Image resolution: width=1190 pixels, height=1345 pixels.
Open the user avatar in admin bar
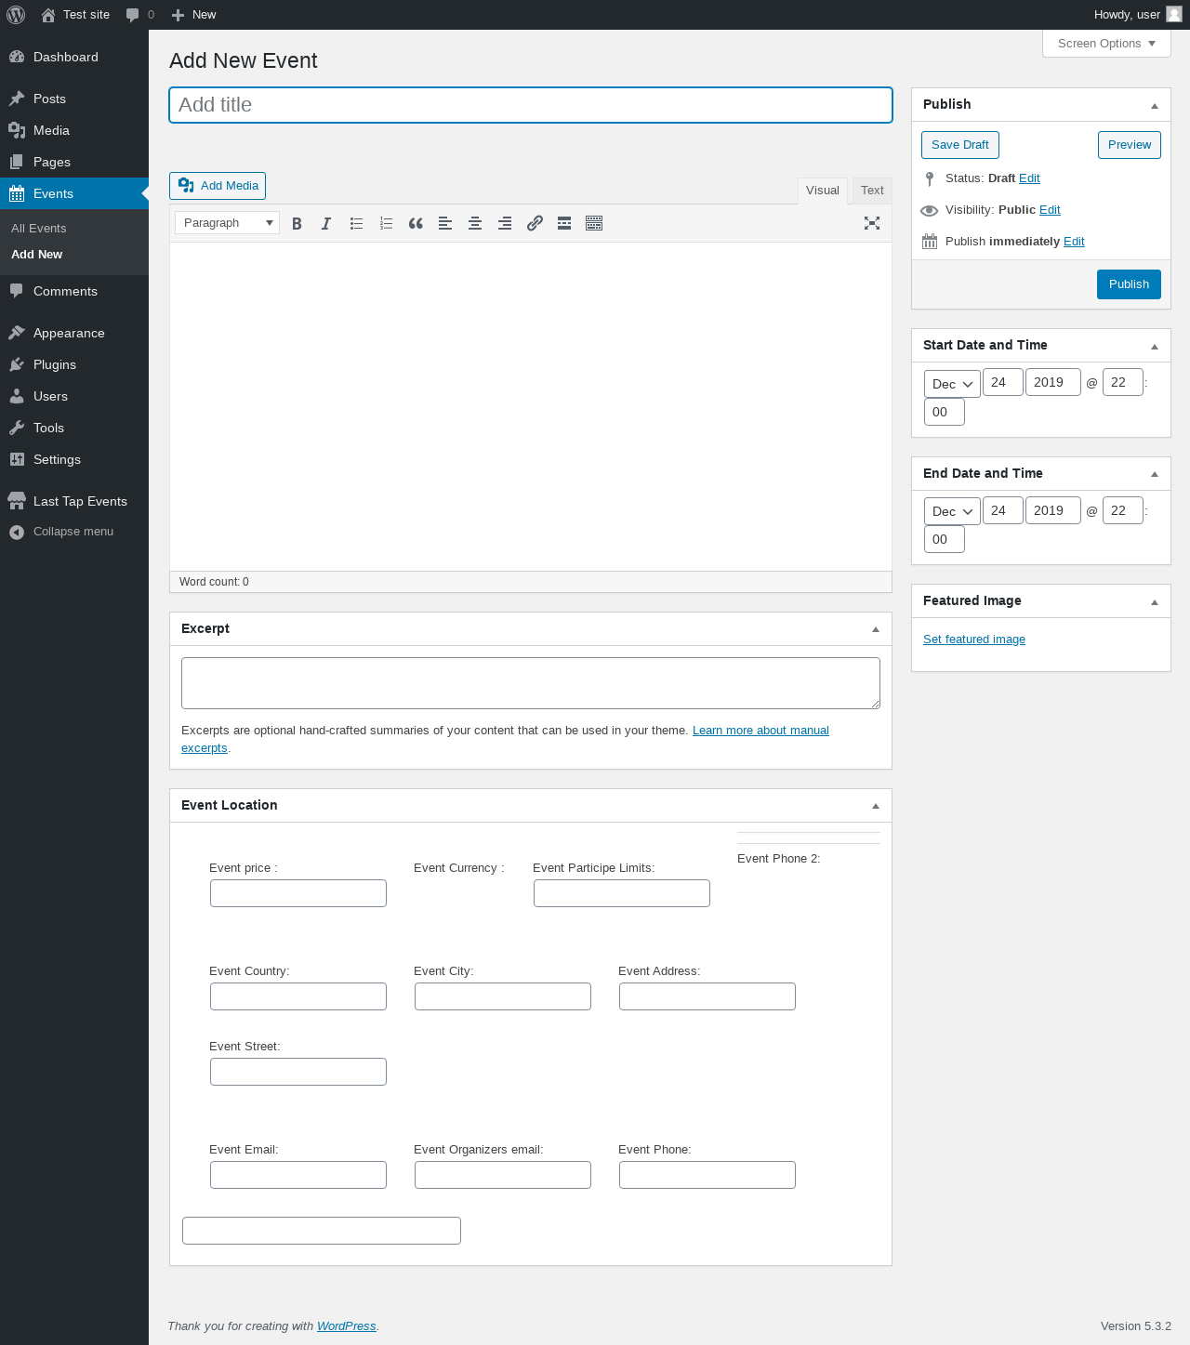click(x=1174, y=14)
